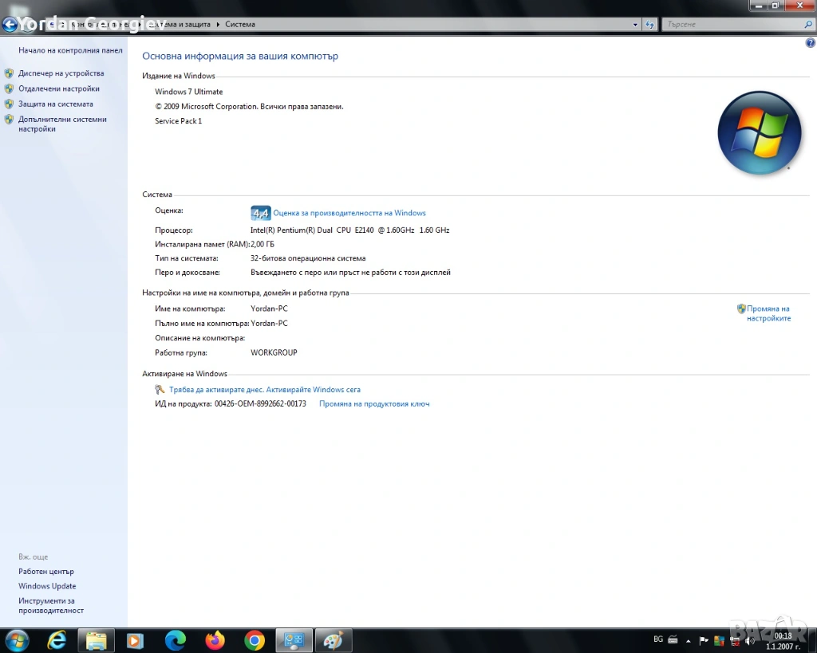Screen dimensions: 817x653
Task: Open the BG input language selector
Action: point(658,639)
